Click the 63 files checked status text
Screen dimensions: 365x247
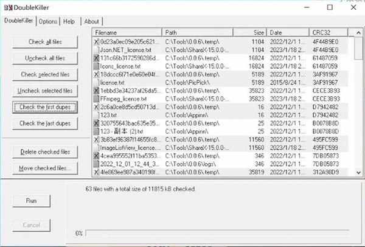coord(141,189)
